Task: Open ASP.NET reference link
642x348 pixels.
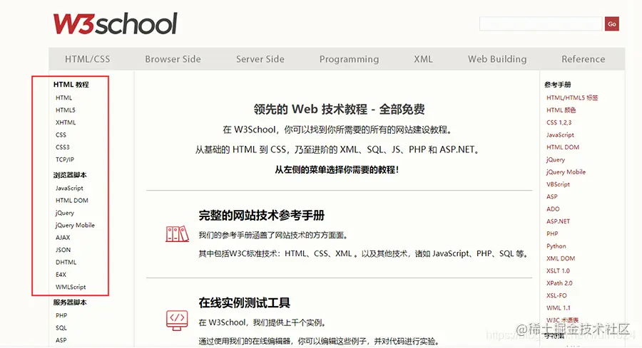Action: pos(558,221)
